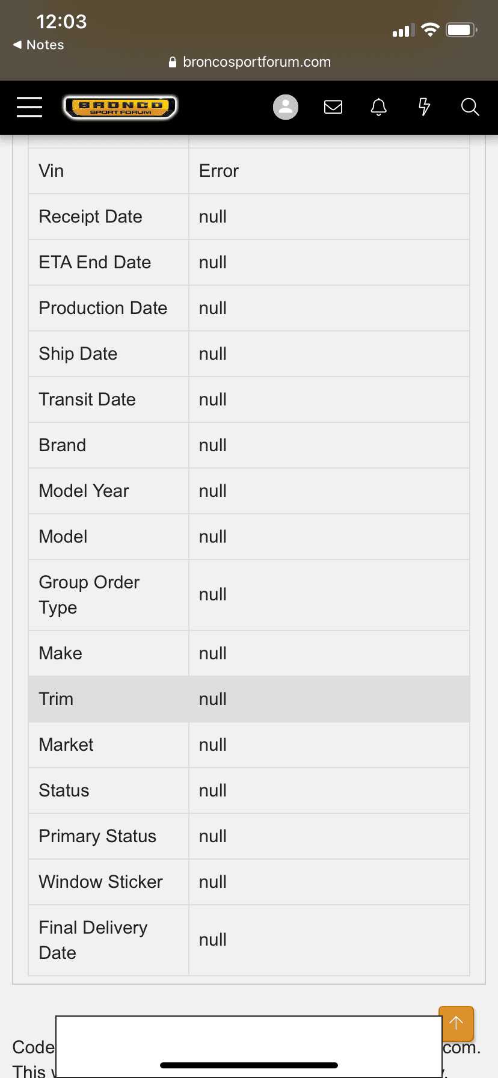The width and height of the screenshot is (498, 1078).
Task: Tap the Final Delivery Date label
Action: pyautogui.click(x=93, y=940)
